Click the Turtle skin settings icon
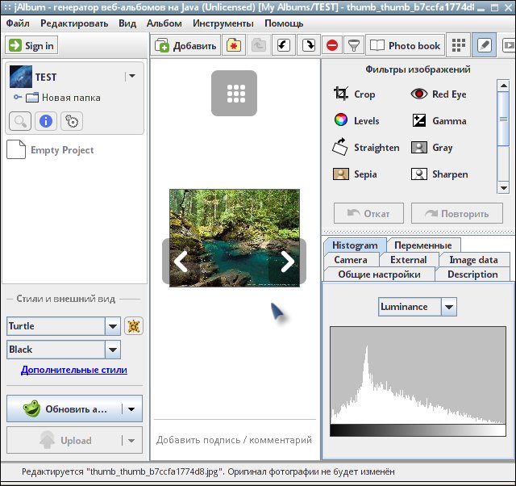The height and width of the screenshot is (486, 516). point(134,326)
